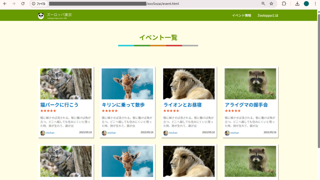Click the second-row giraffe photo thumbnail
The height and width of the screenshot is (180, 320).
(x=127, y=161)
